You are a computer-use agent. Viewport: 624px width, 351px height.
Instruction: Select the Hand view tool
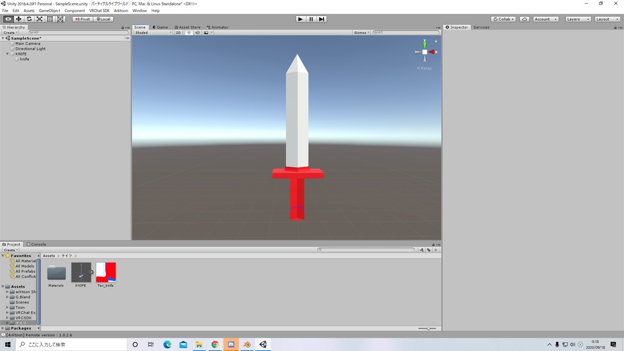pos(8,19)
